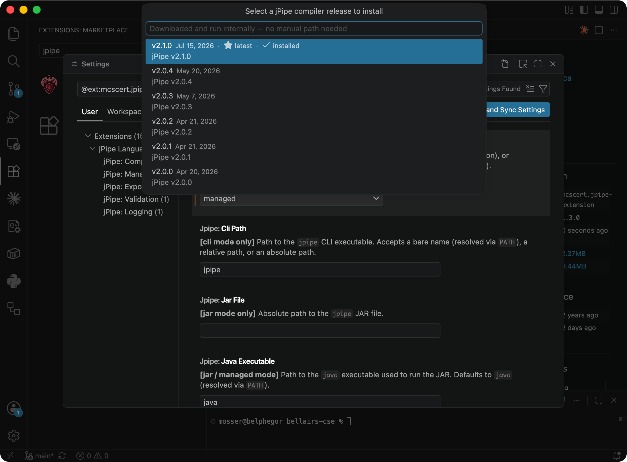Open the remote window indicator in status bar
627x462 pixels.
(10, 455)
